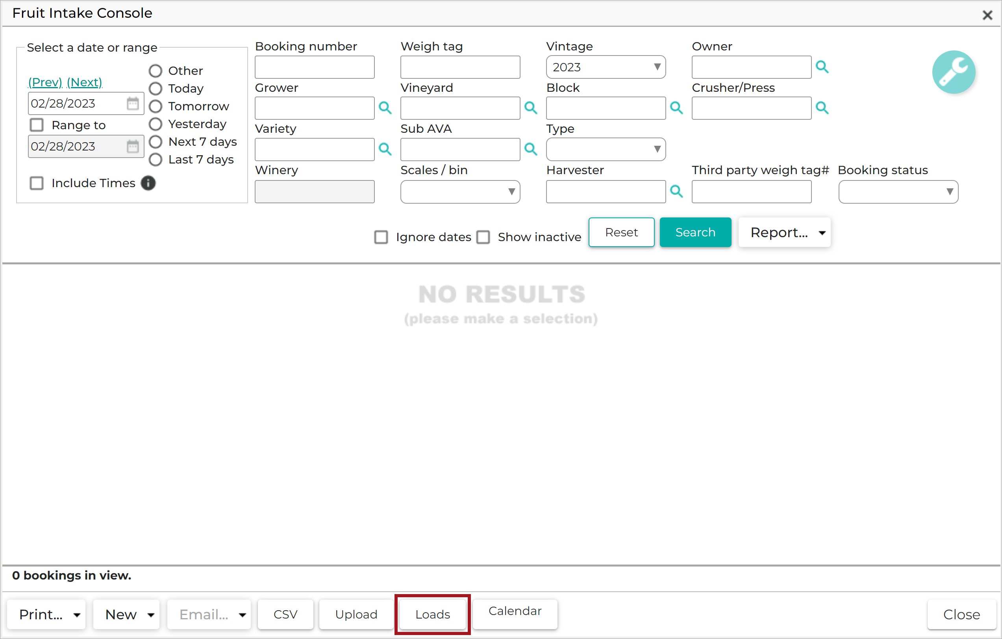
Task: Focus the Third party weigh tag# field
Action: [x=752, y=192]
